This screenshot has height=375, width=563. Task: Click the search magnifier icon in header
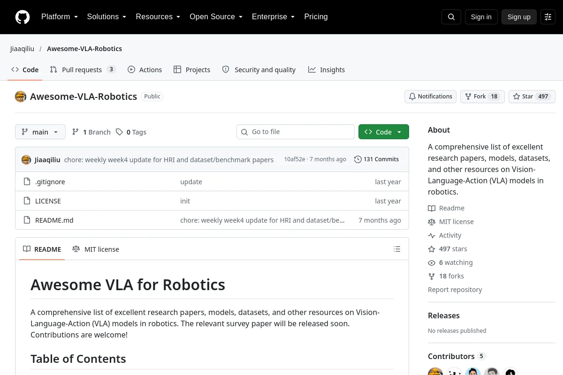click(451, 17)
